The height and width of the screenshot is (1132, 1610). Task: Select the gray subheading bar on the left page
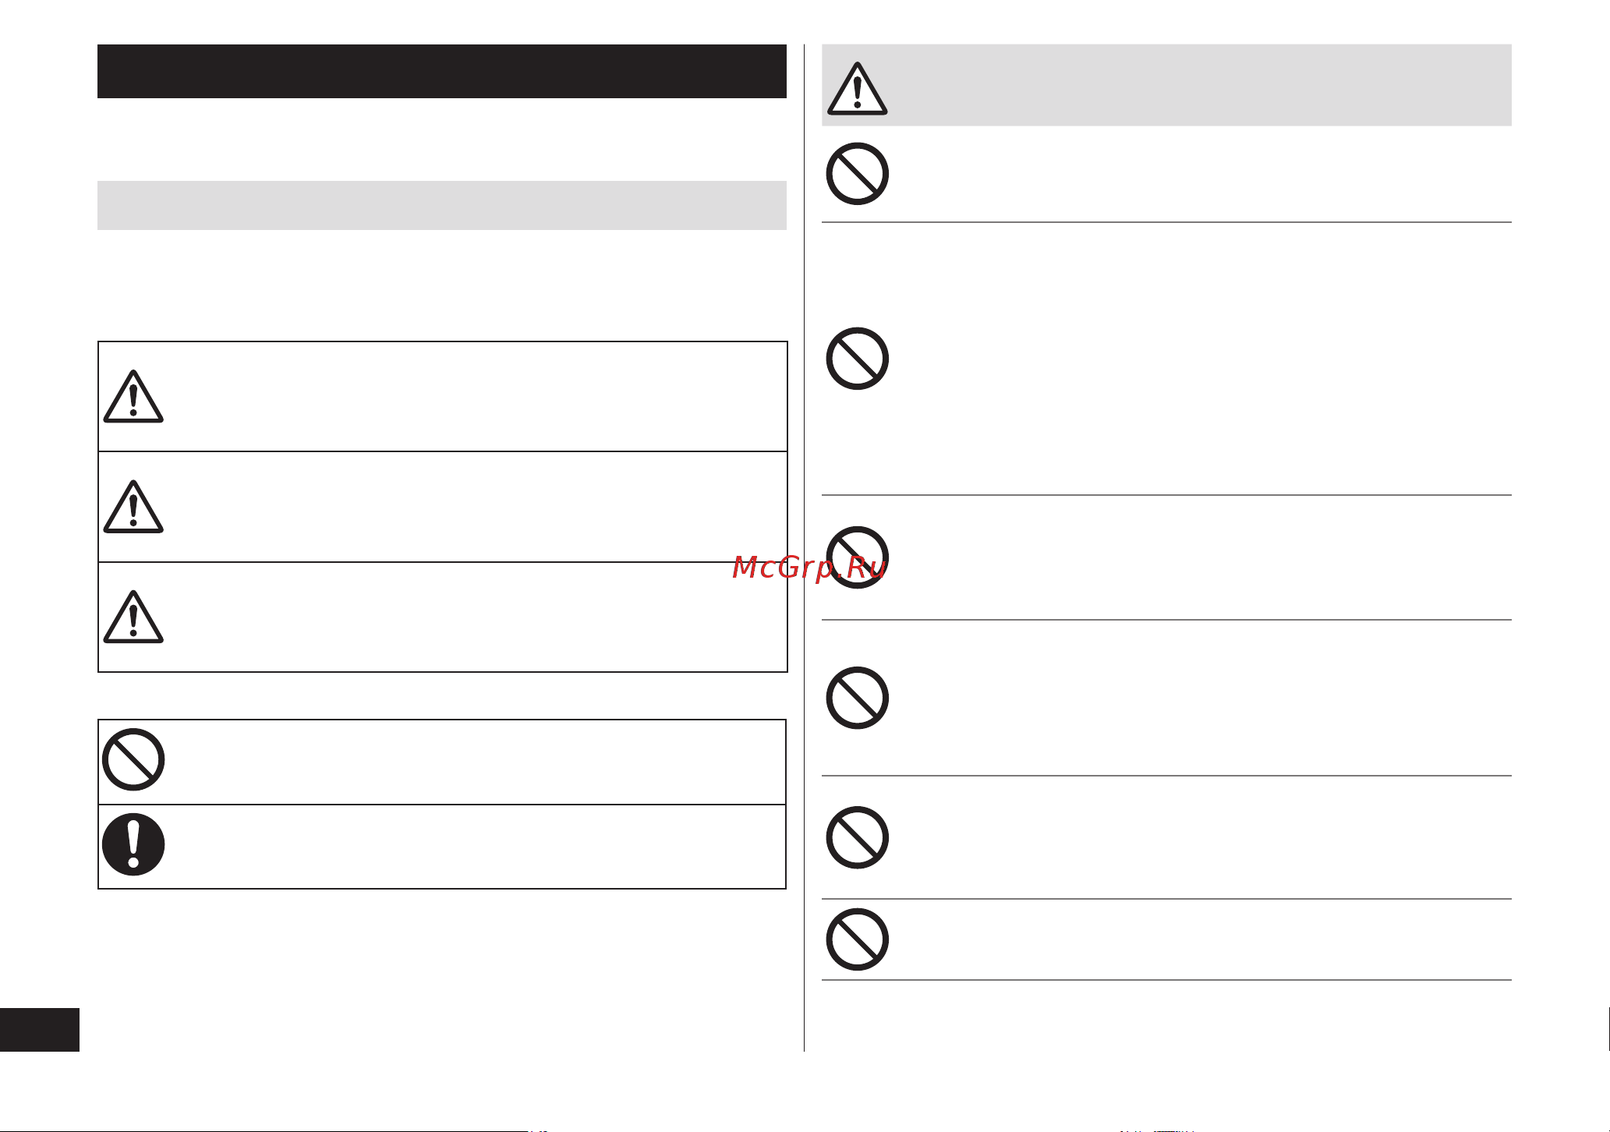click(442, 205)
